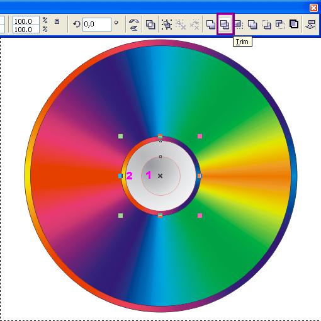Click the greyed-out Ungroup icon
321x321 pixels.
pyautogui.click(x=181, y=25)
